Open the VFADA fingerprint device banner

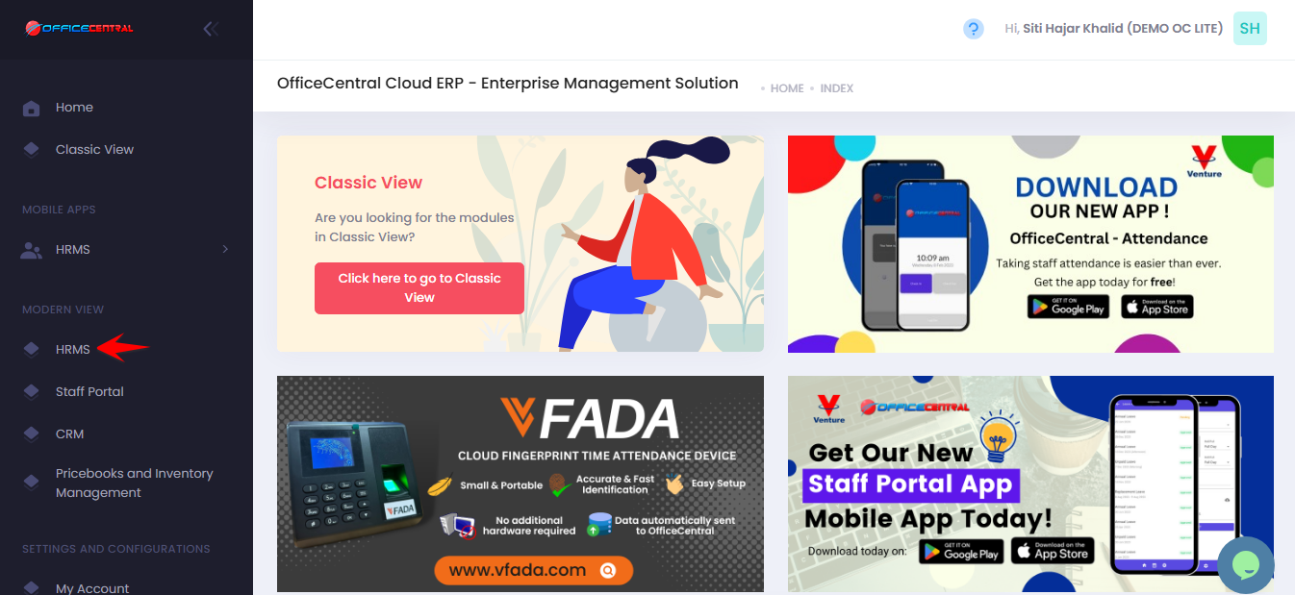point(521,483)
